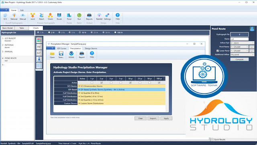Image resolution: width=257 pixels, height=145 pixels.
Task: Click the Junct ribbon icon
Action: click(x=33, y=17)
